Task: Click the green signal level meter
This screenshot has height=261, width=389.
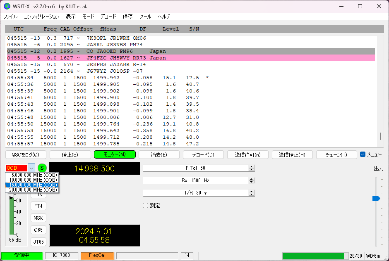Action: (12, 216)
